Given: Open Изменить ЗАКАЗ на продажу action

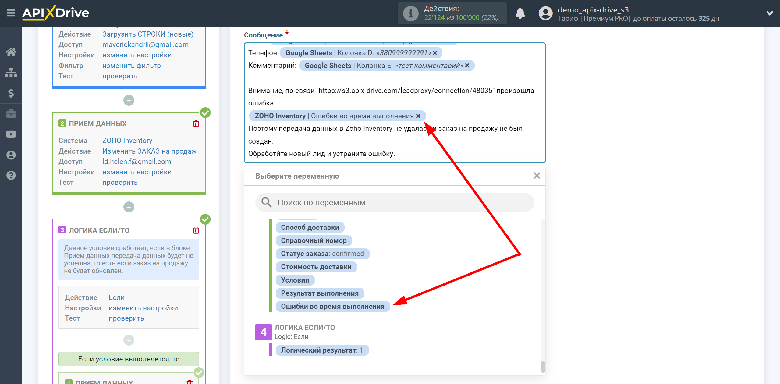Looking at the screenshot, I should [149, 151].
